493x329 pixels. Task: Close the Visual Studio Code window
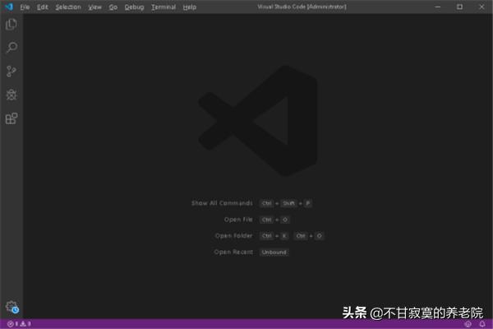click(x=481, y=7)
